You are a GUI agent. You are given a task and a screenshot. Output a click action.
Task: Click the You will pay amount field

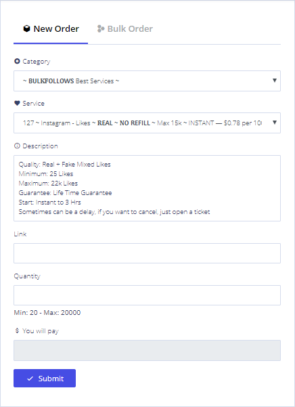(x=147, y=350)
